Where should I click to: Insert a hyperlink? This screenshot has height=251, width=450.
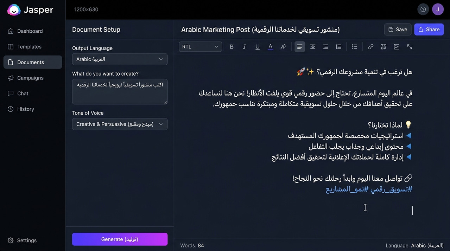370,47
